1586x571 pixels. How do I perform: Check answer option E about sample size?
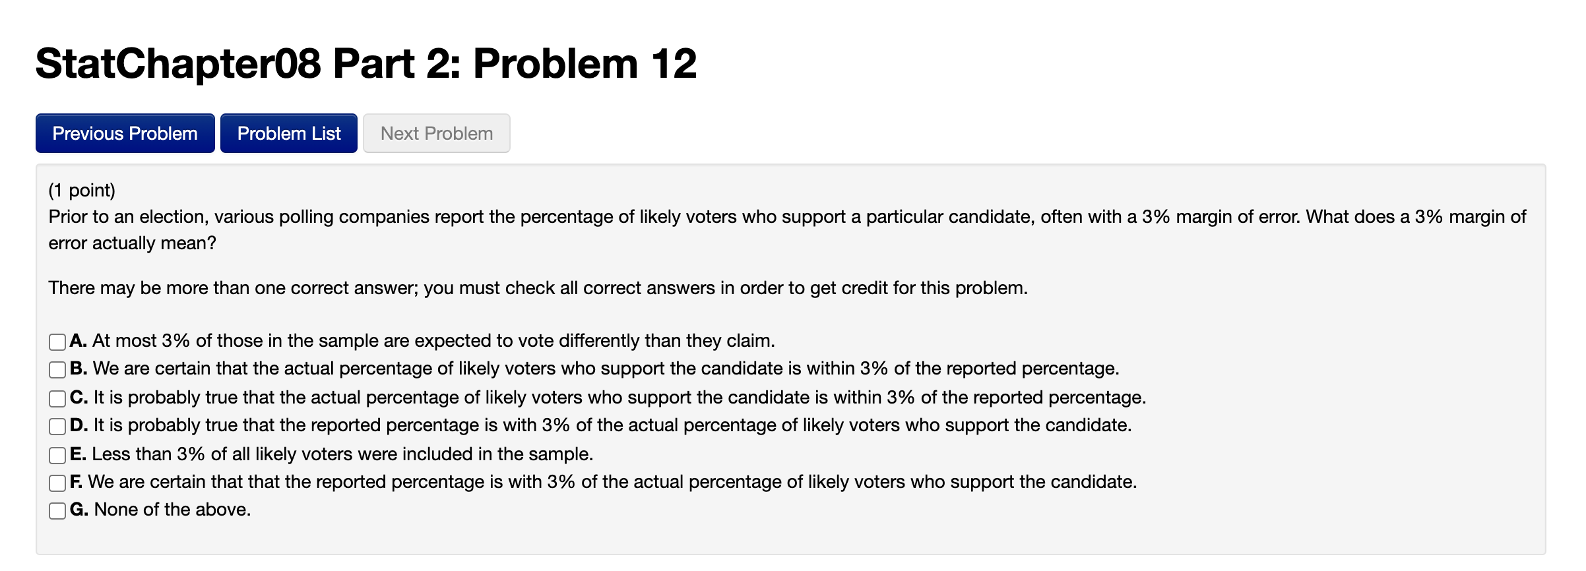pos(56,454)
